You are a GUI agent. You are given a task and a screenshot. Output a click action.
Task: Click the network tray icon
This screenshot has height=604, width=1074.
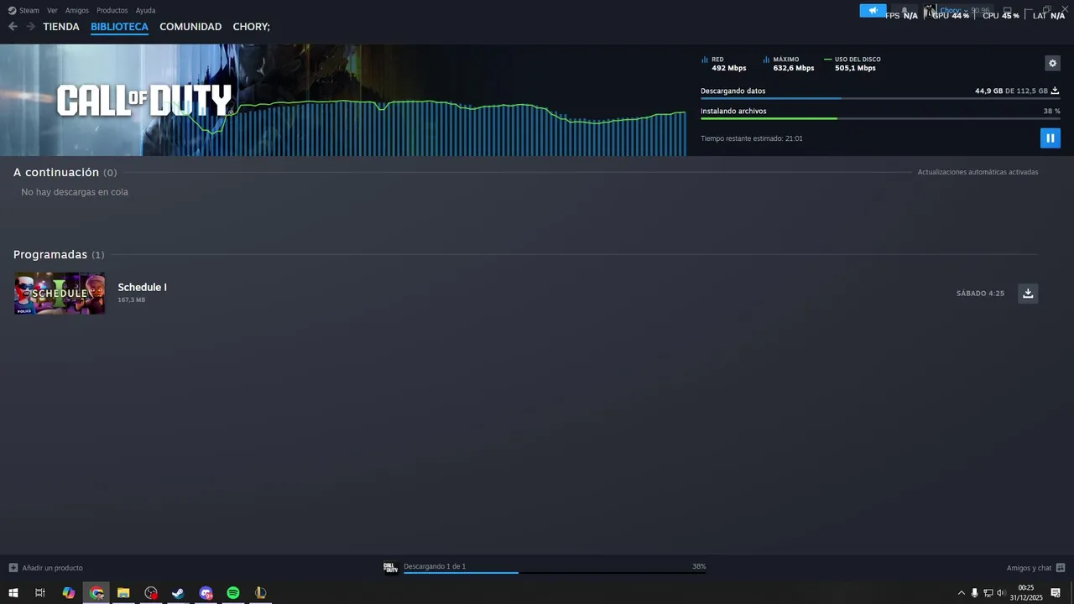pos(988,593)
